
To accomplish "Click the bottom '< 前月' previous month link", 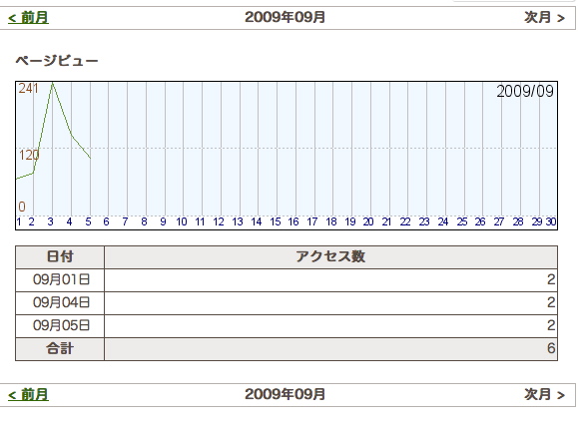I will click(28, 394).
